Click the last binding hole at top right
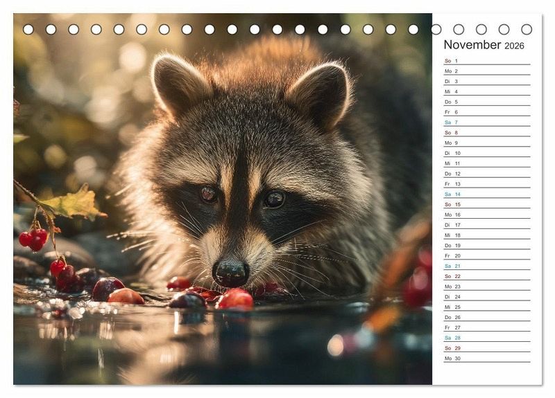 coord(527,29)
